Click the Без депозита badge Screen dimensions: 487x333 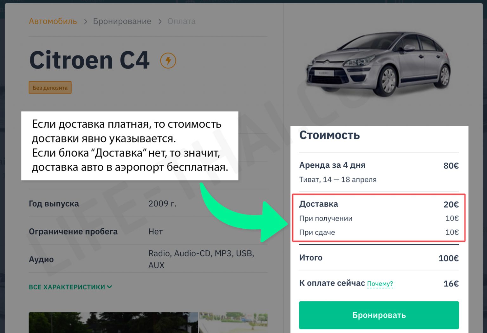(x=50, y=88)
